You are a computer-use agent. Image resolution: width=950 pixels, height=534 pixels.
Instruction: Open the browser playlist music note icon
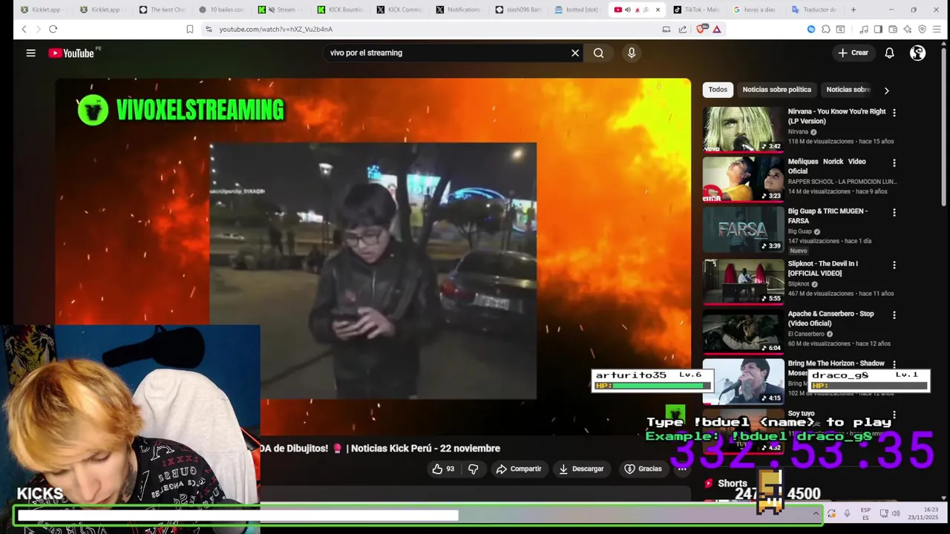(863, 29)
